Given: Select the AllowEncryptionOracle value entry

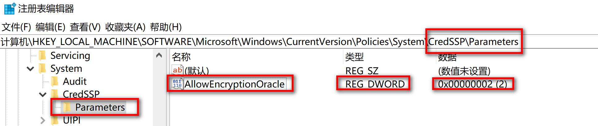Looking at the screenshot, I should pos(234,84).
